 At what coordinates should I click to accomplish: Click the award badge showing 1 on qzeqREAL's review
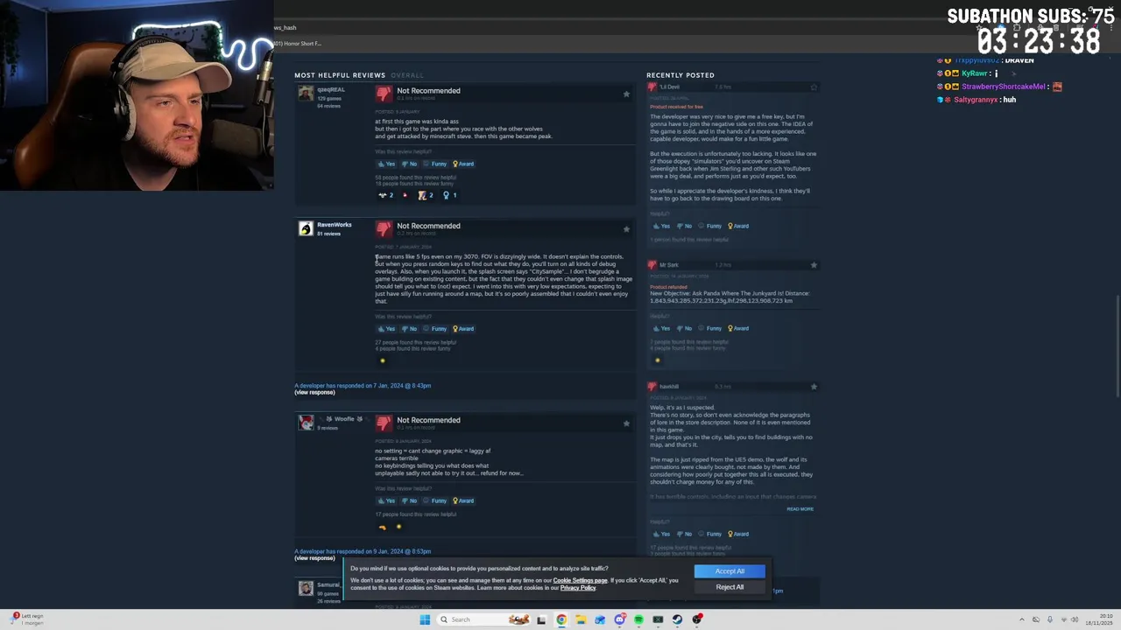[449, 195]
